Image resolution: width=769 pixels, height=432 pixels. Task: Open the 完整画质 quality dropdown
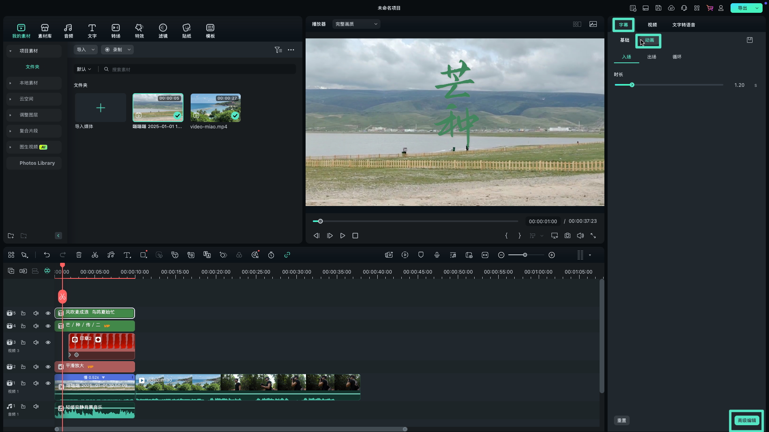[x=356, y=24]
